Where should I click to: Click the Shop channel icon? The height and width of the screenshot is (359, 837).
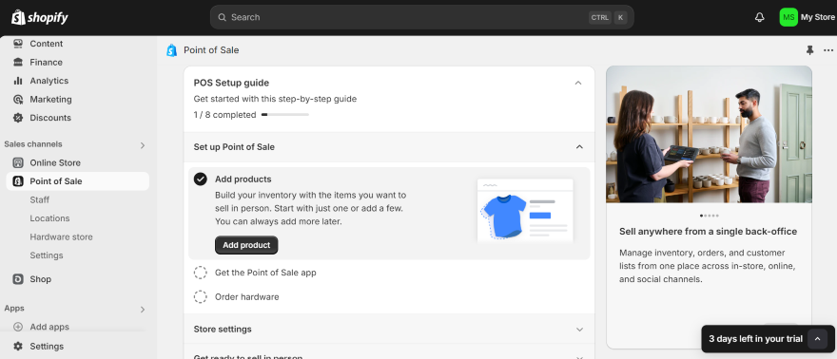pyautogui.click(x=18, y=279)
